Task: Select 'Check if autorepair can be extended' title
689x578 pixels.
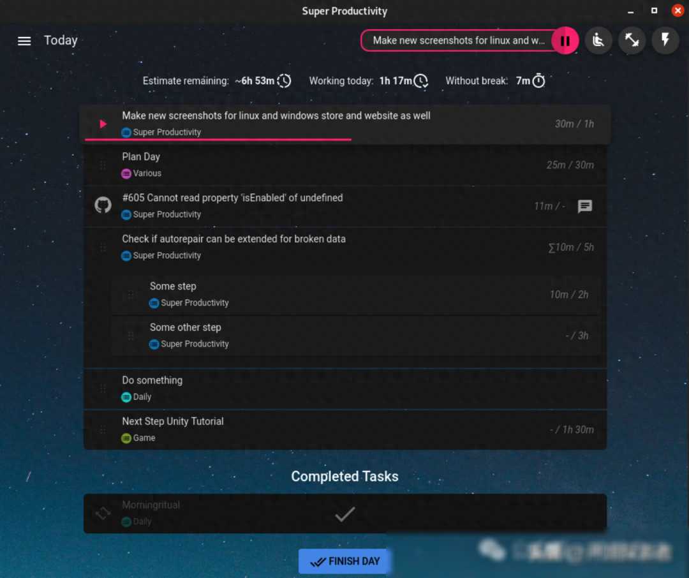Action: [x=233, y=239]
